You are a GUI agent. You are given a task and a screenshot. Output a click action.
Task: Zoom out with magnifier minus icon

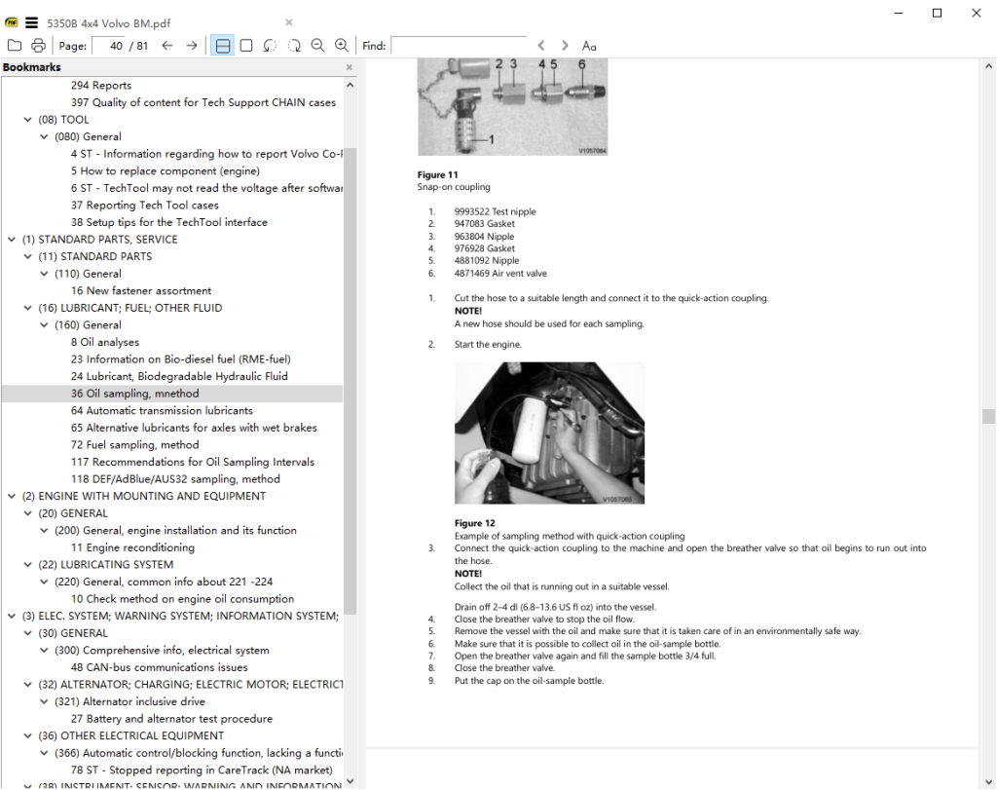(317, 46)
